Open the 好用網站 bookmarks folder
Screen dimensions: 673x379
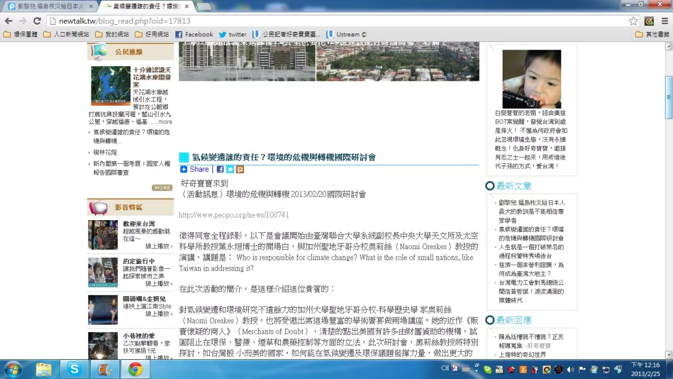pyautogui.click(x=152, y=35)
